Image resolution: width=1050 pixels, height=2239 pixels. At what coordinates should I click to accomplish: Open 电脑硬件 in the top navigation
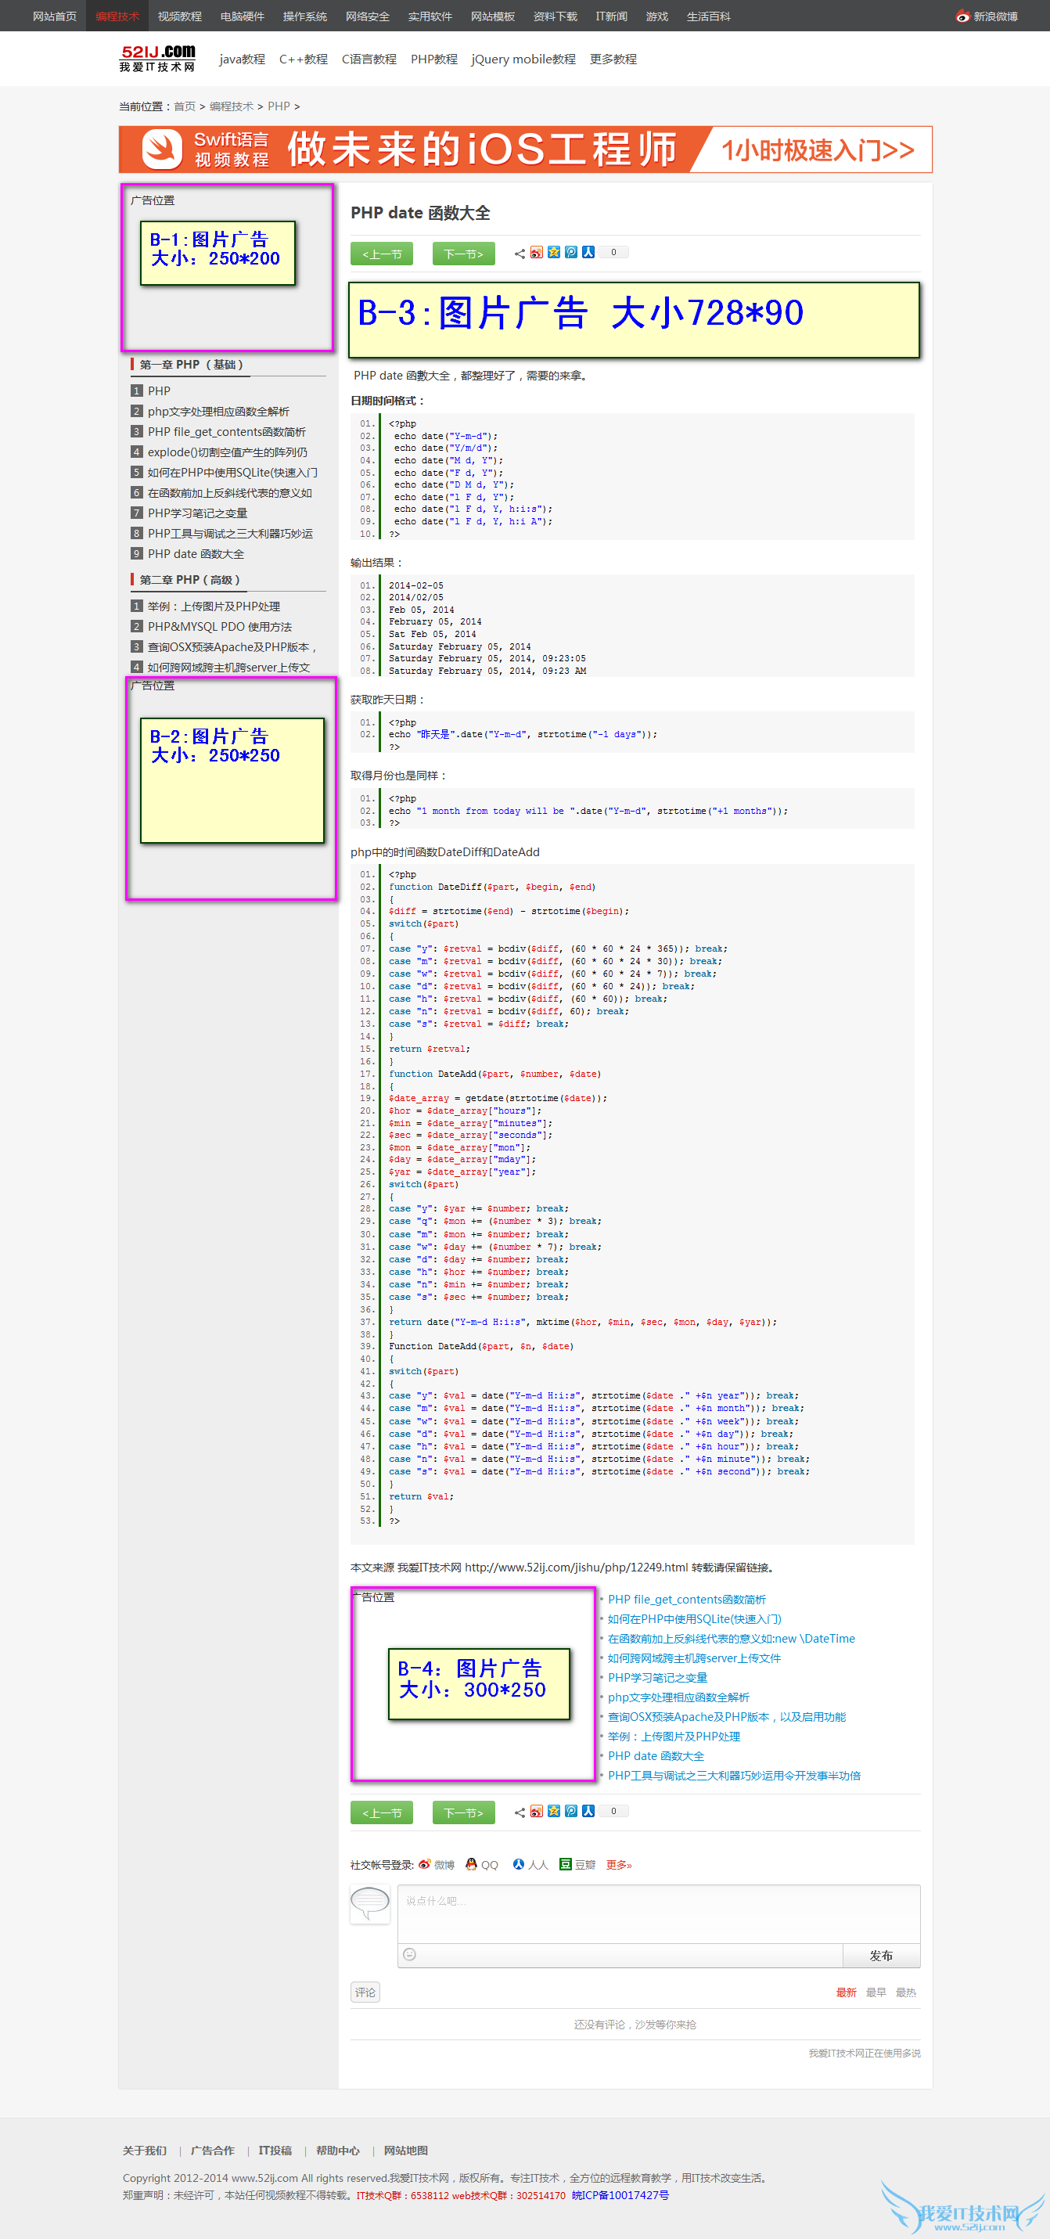click(243, 16)
